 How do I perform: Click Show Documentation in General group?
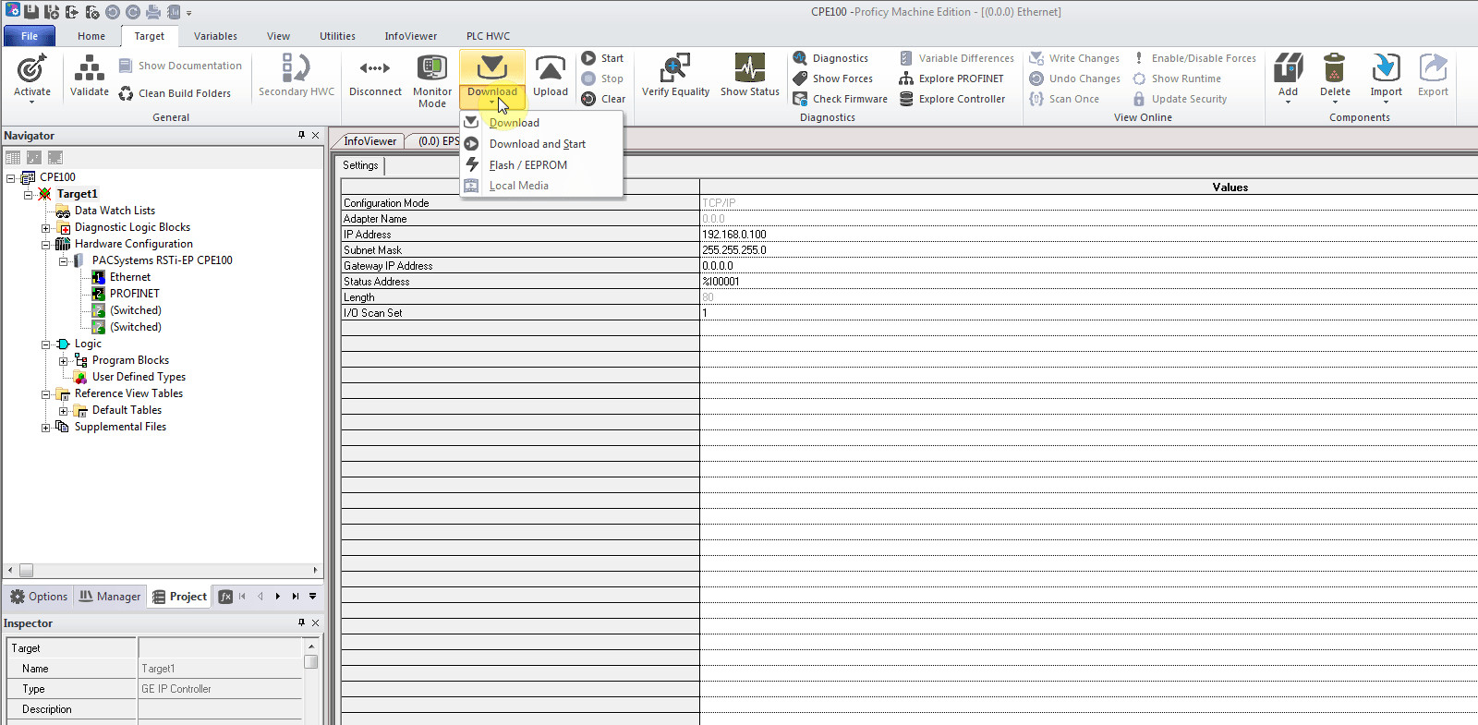pyautogui.click(x=180, y=66)
